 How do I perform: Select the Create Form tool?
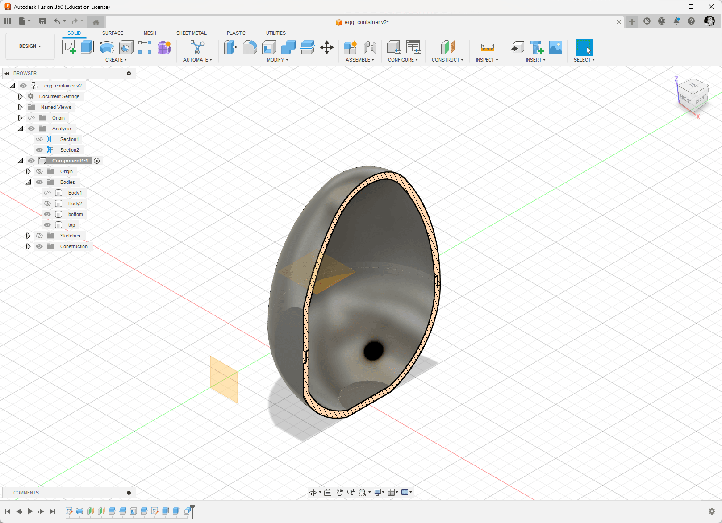pos(164,47)
